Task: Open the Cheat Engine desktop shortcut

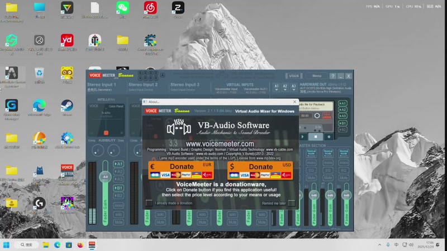Action: (x=150, y=45)
